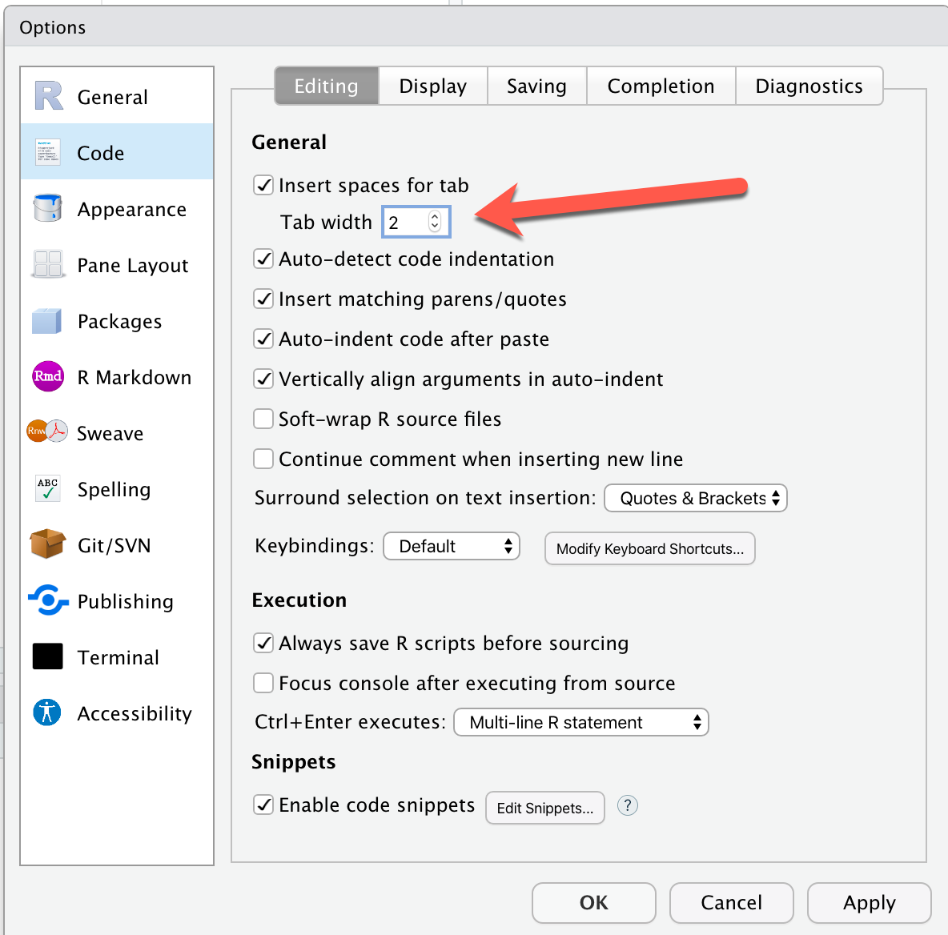Click Modify Keyboard Shortcuts button
The width and height of the screenshot is (948, 935).
pos(649,548)
